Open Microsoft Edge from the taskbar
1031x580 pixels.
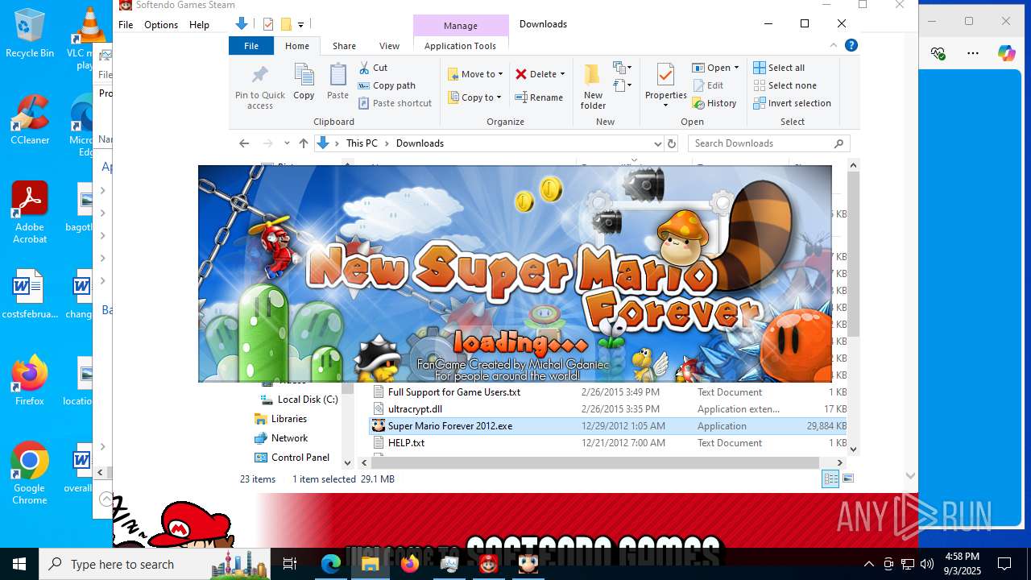click(x=331, y=564)
